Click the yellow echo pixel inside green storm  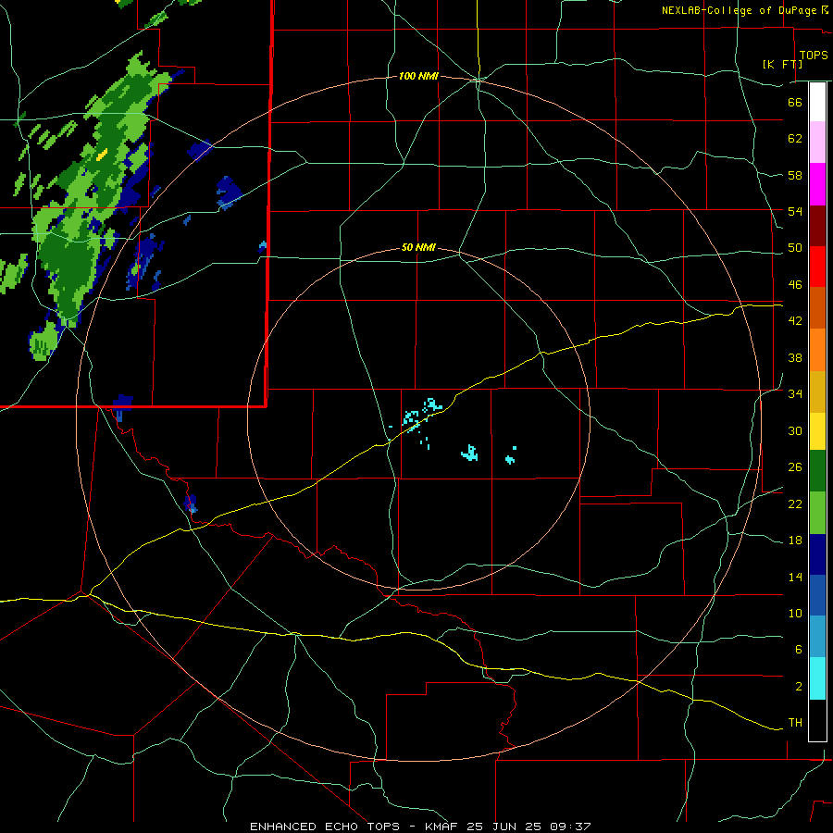pyautogui.click(x=102, y=155)
